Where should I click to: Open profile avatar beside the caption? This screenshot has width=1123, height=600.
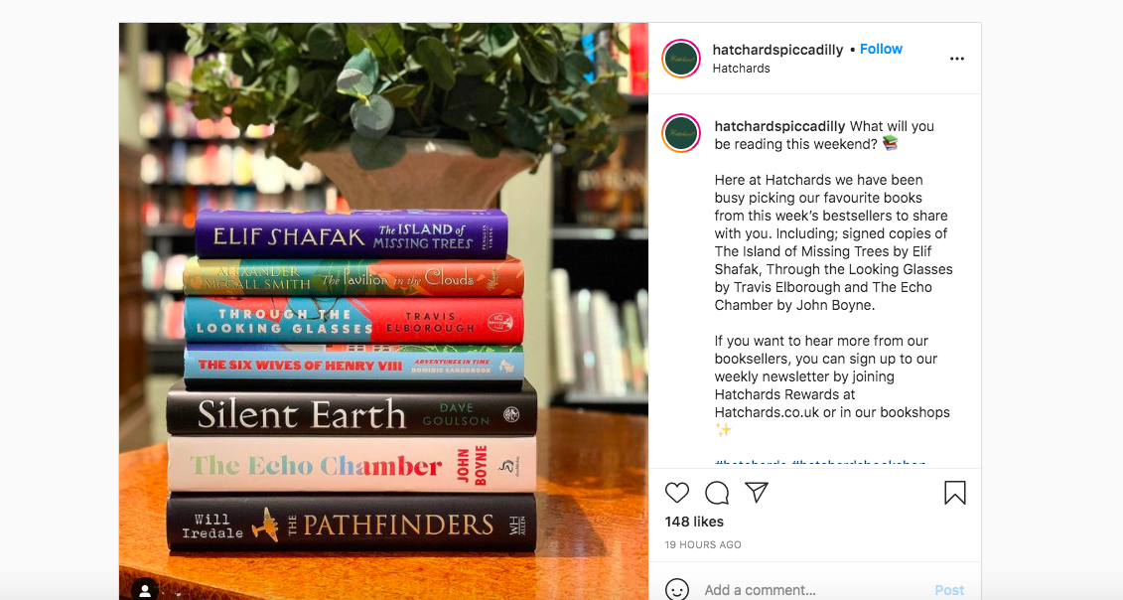(681, 133)
